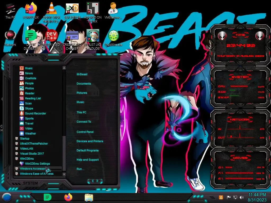This screenshot has width=271, height=203.
Task: Open Action Center flag tray icon
Action: tap(229, 197)
